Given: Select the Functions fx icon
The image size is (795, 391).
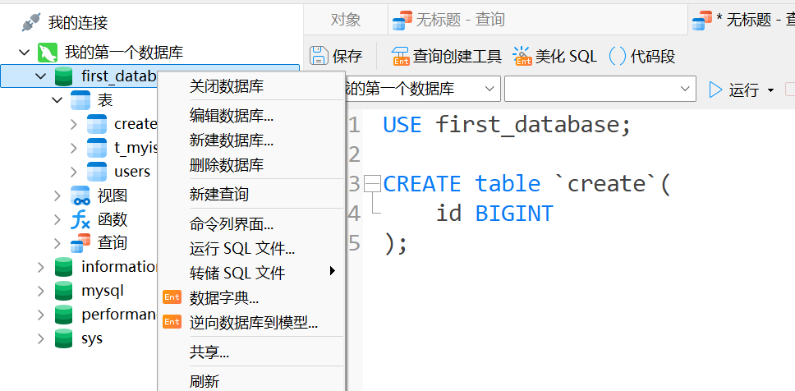Looking at the screenshot, I should 80,219.
